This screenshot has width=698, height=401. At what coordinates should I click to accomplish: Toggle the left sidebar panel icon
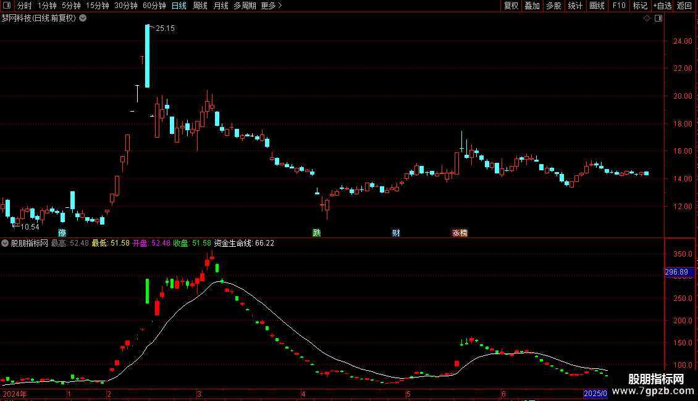[7, 6]
